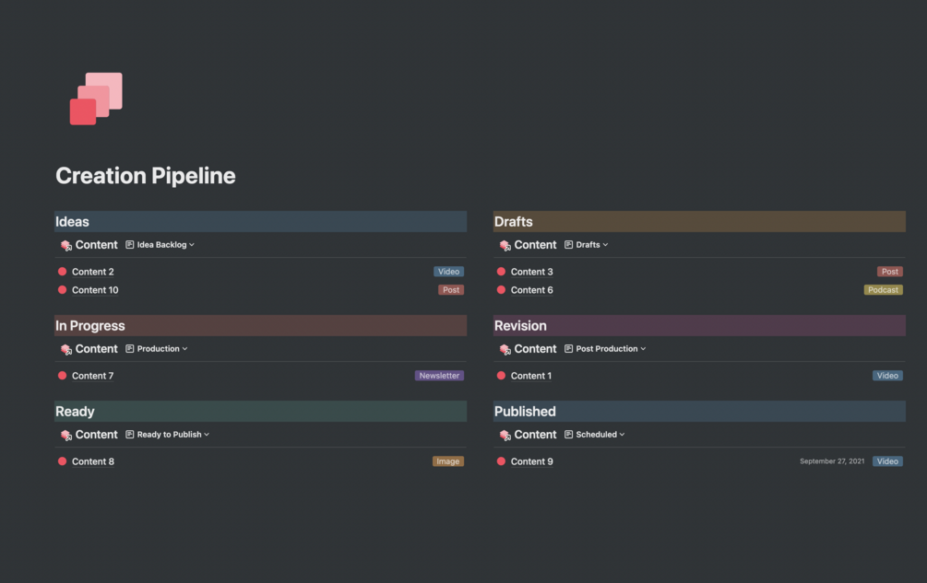
Task: Click the Content database icon under Revision
Action: pos(505,349)
